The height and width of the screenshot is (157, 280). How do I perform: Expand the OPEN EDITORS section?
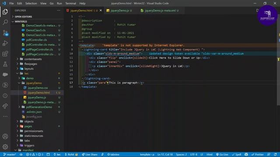point(37,17)
